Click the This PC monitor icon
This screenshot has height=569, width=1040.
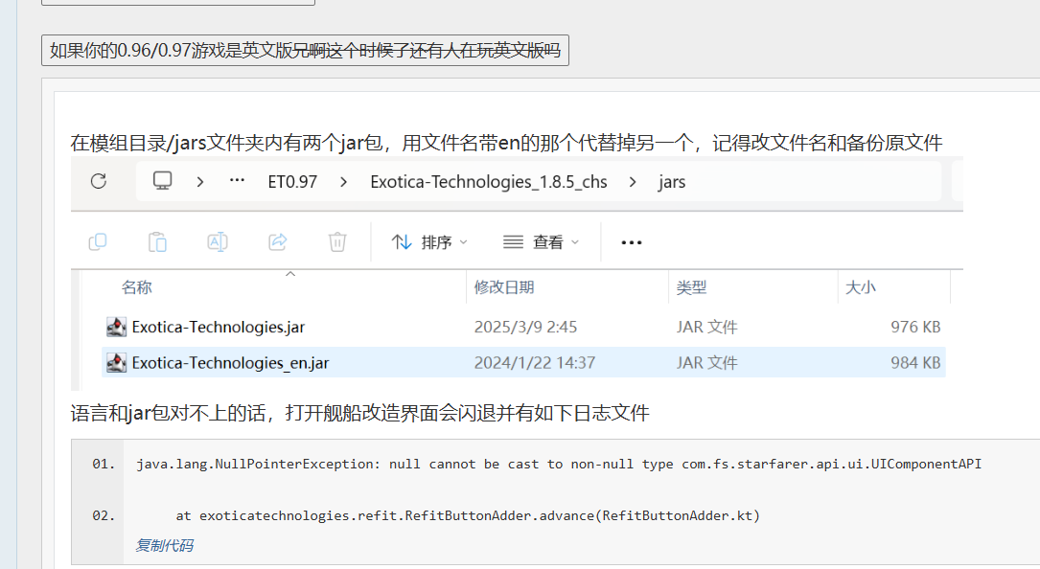(x=163, y=181)
